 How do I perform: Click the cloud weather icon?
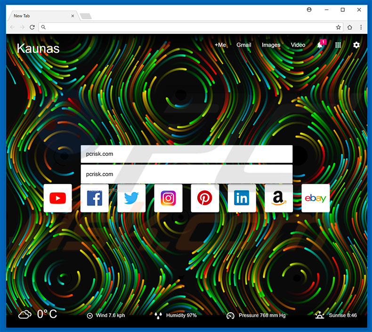pyautogui.click(x=25, y=315)
